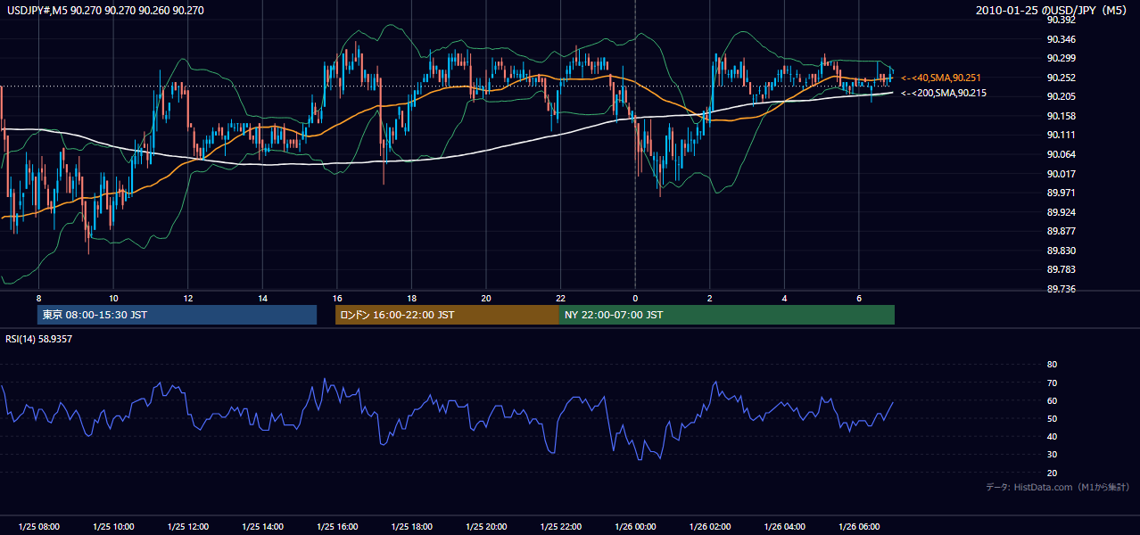
Task: Click the 90.205 price axis label
Action: pos(1060,97)
